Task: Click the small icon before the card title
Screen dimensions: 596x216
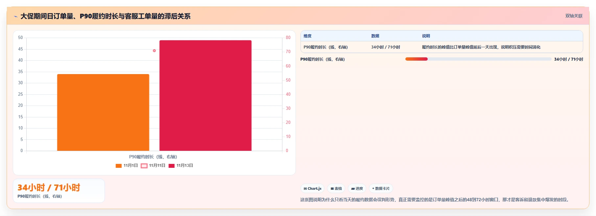Action: (15, 16)
